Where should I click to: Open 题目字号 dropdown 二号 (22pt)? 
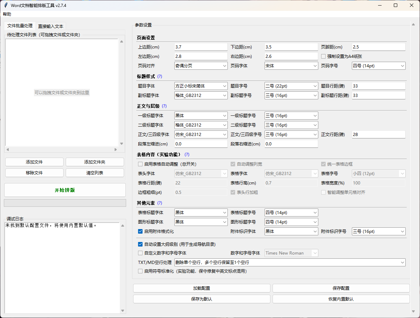pyautogui.click(x=291, y=86)
